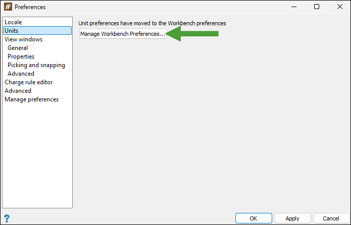Screen dimensions: 351x225
Task: Click the Preferences app icon in title bar
Action: tap(8, 7)
